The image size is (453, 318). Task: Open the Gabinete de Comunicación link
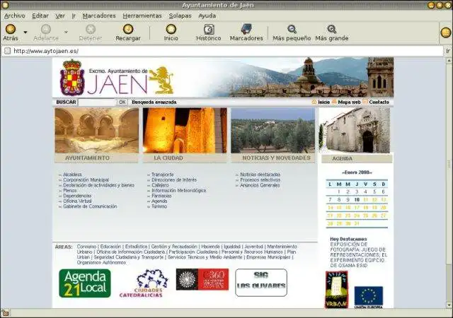[90, 206]
